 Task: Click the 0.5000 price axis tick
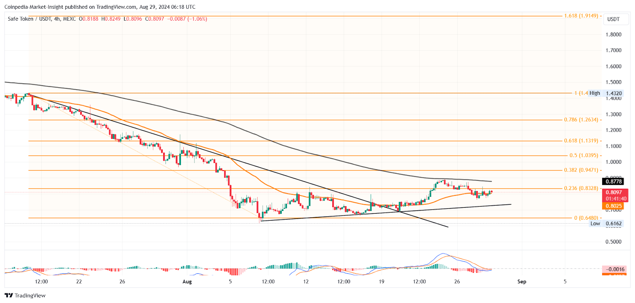tap(614, 242)
